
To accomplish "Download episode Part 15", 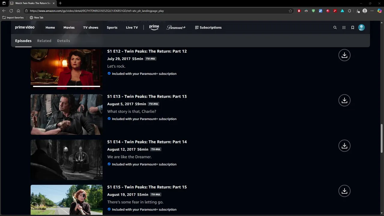I will coord(344,191).
